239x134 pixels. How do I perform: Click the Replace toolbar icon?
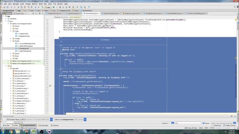32,7
